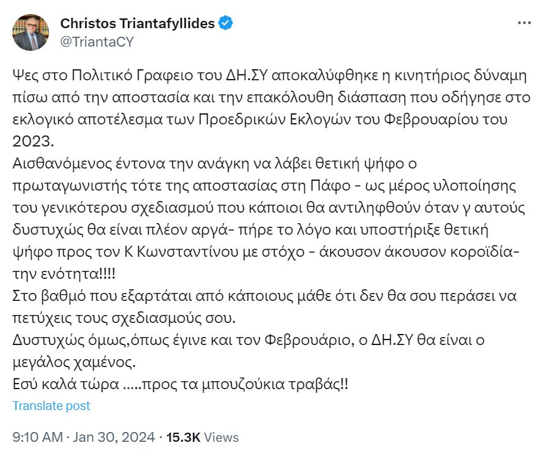Select the opening line starting with Ψες

coord(270,75)
